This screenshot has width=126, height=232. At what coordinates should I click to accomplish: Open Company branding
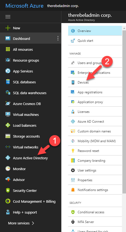[x=95, y=161]
